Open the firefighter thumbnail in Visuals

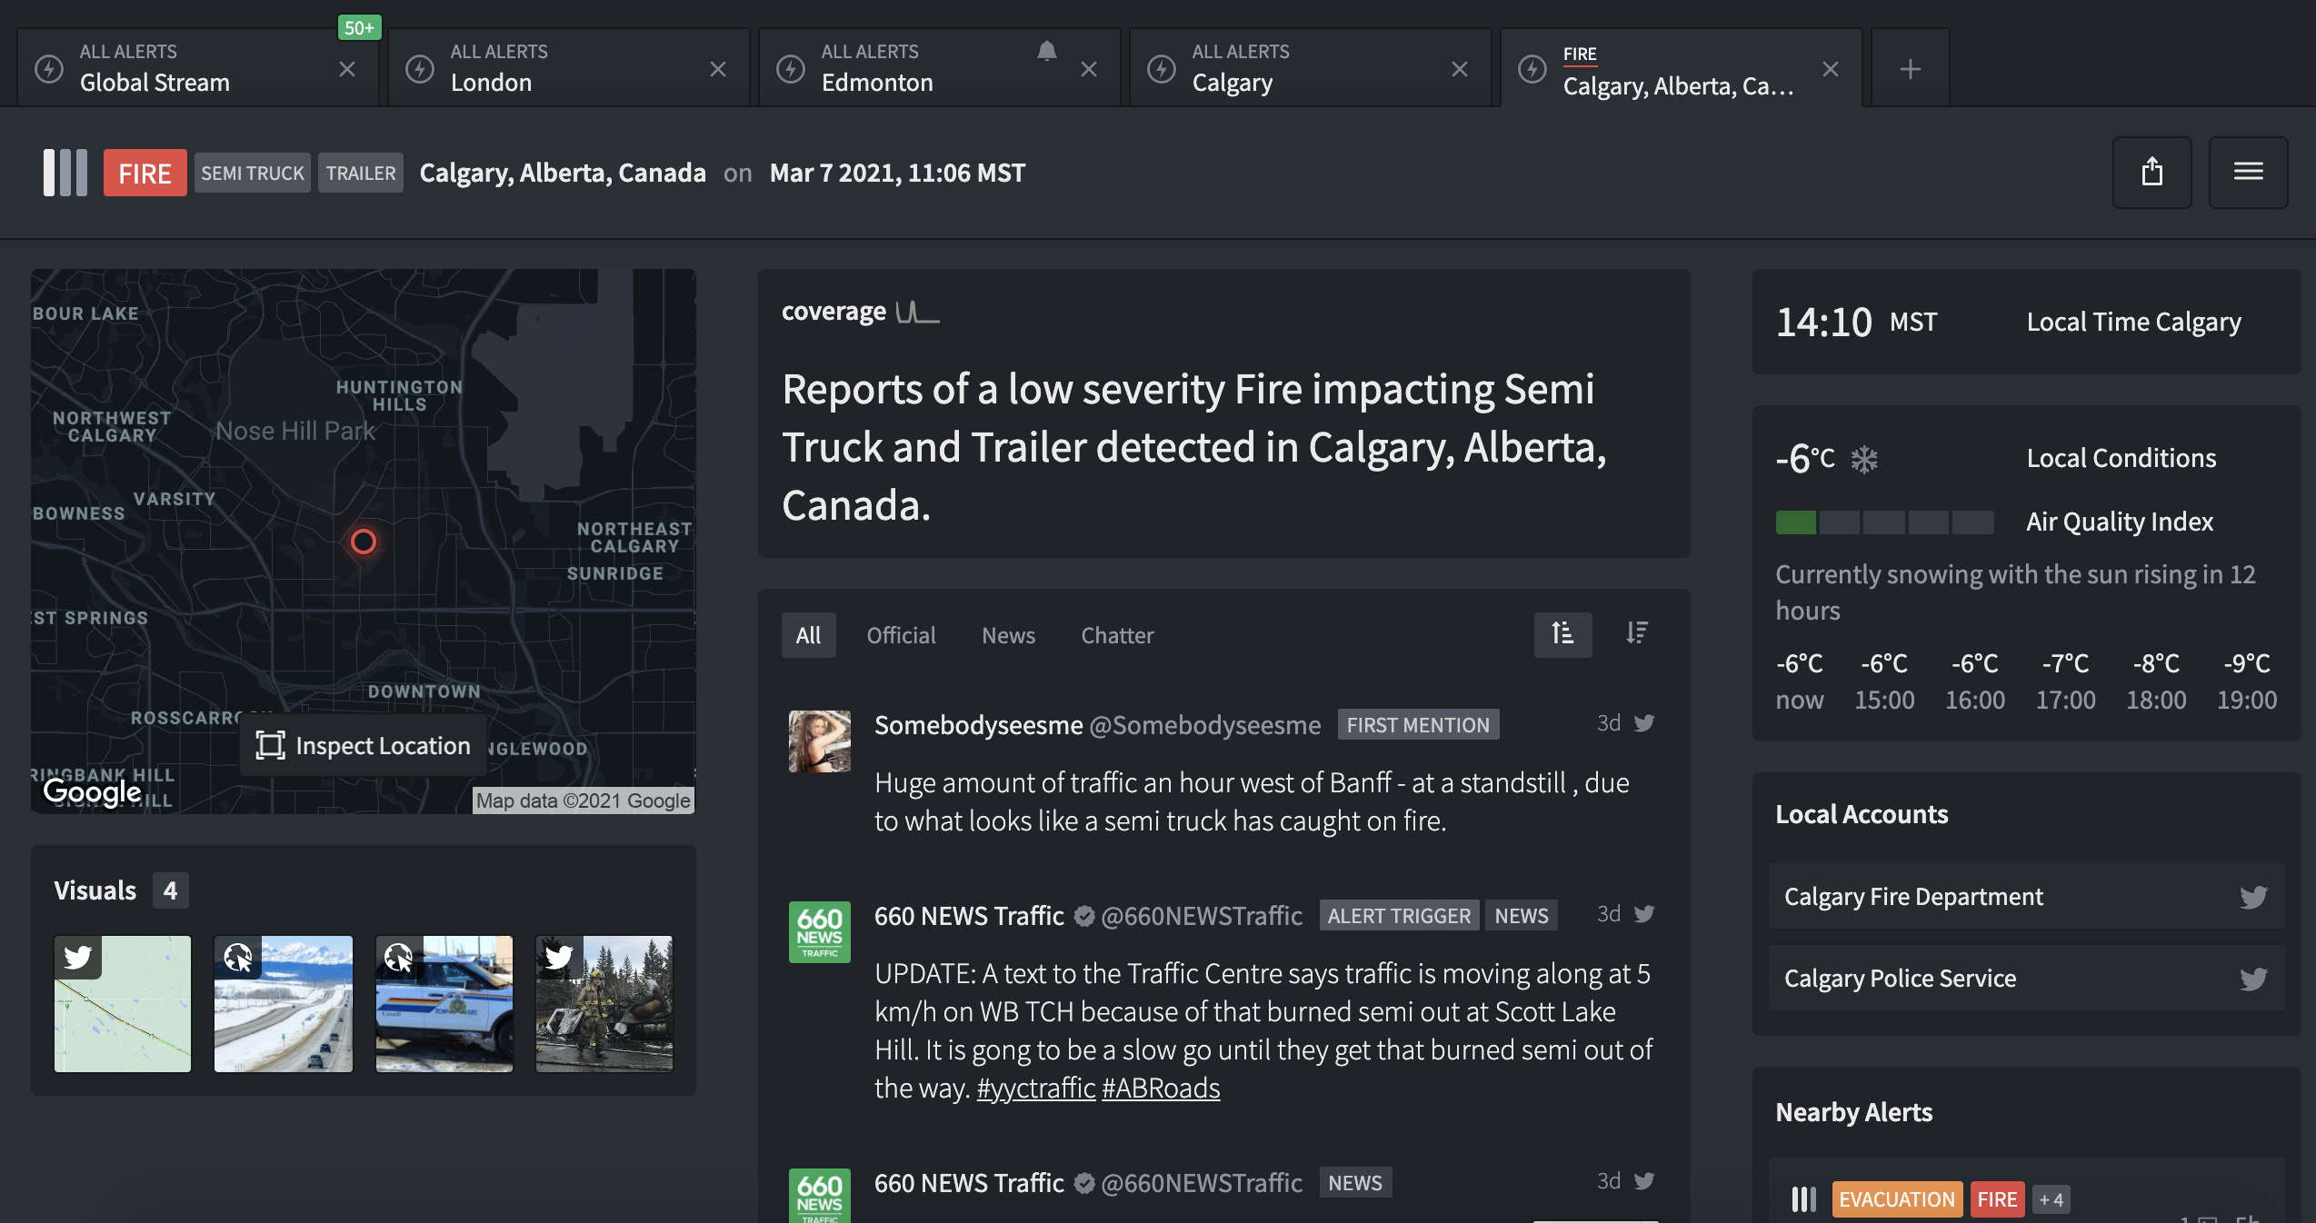(604, 1003)
